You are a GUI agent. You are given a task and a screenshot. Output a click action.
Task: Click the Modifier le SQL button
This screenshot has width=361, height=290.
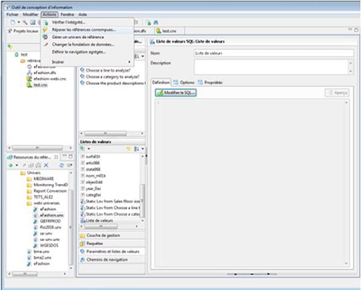tap(176, 92)
